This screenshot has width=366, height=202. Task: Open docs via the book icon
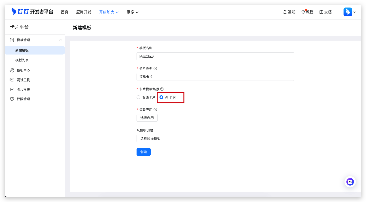[x=321, y=12]
